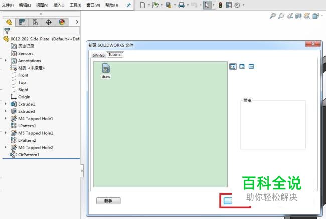Expand the Annotations node
The height and width of the screenshot is (219, 326).
point(6,61)
